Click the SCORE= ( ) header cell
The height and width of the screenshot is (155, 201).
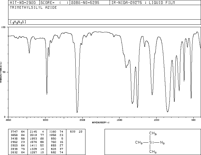pos(55,3)
